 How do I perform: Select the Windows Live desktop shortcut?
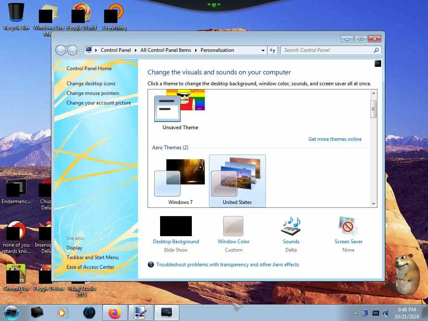(x=48, y=19)
